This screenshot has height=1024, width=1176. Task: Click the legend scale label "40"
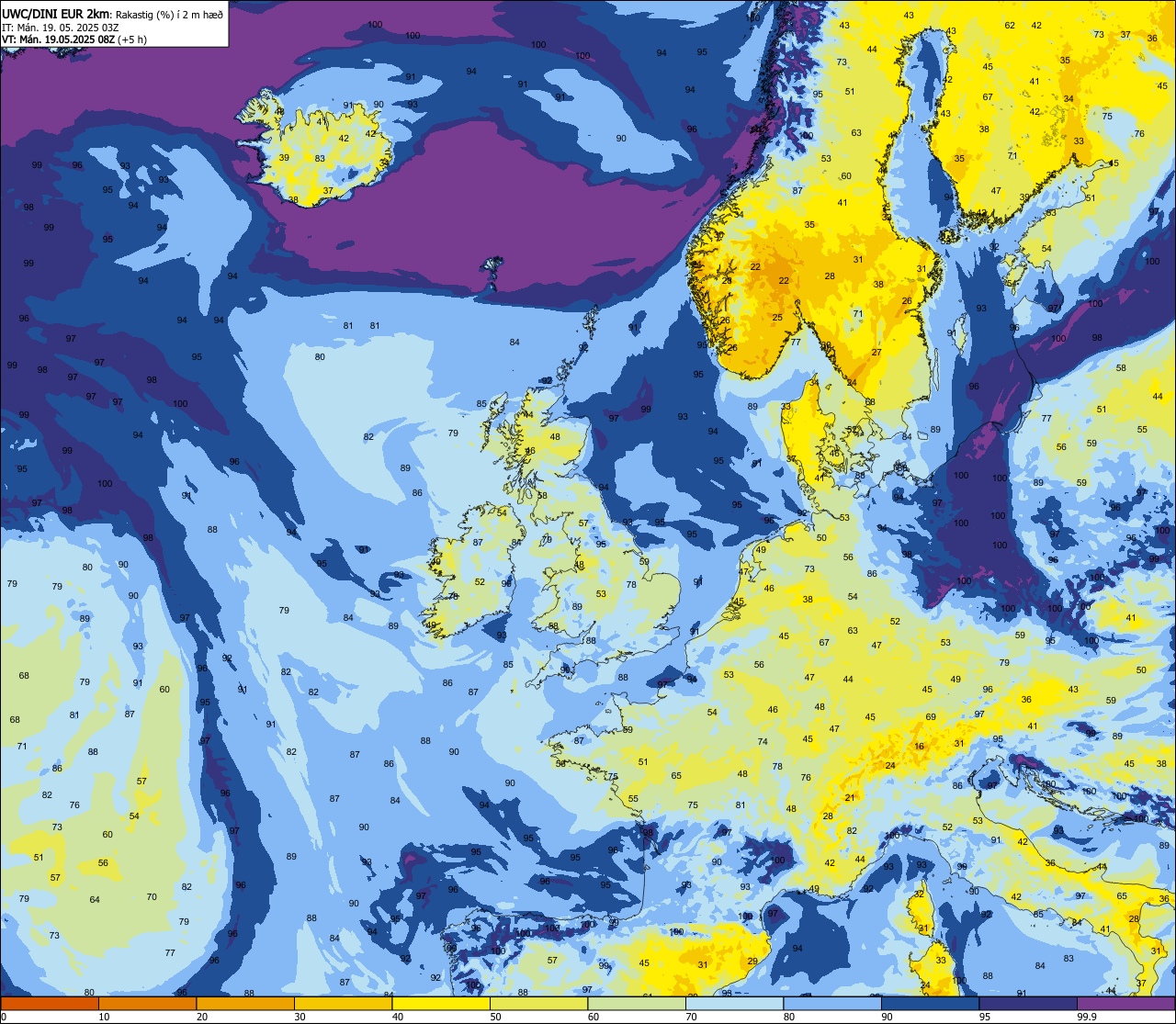[398, 1017]
